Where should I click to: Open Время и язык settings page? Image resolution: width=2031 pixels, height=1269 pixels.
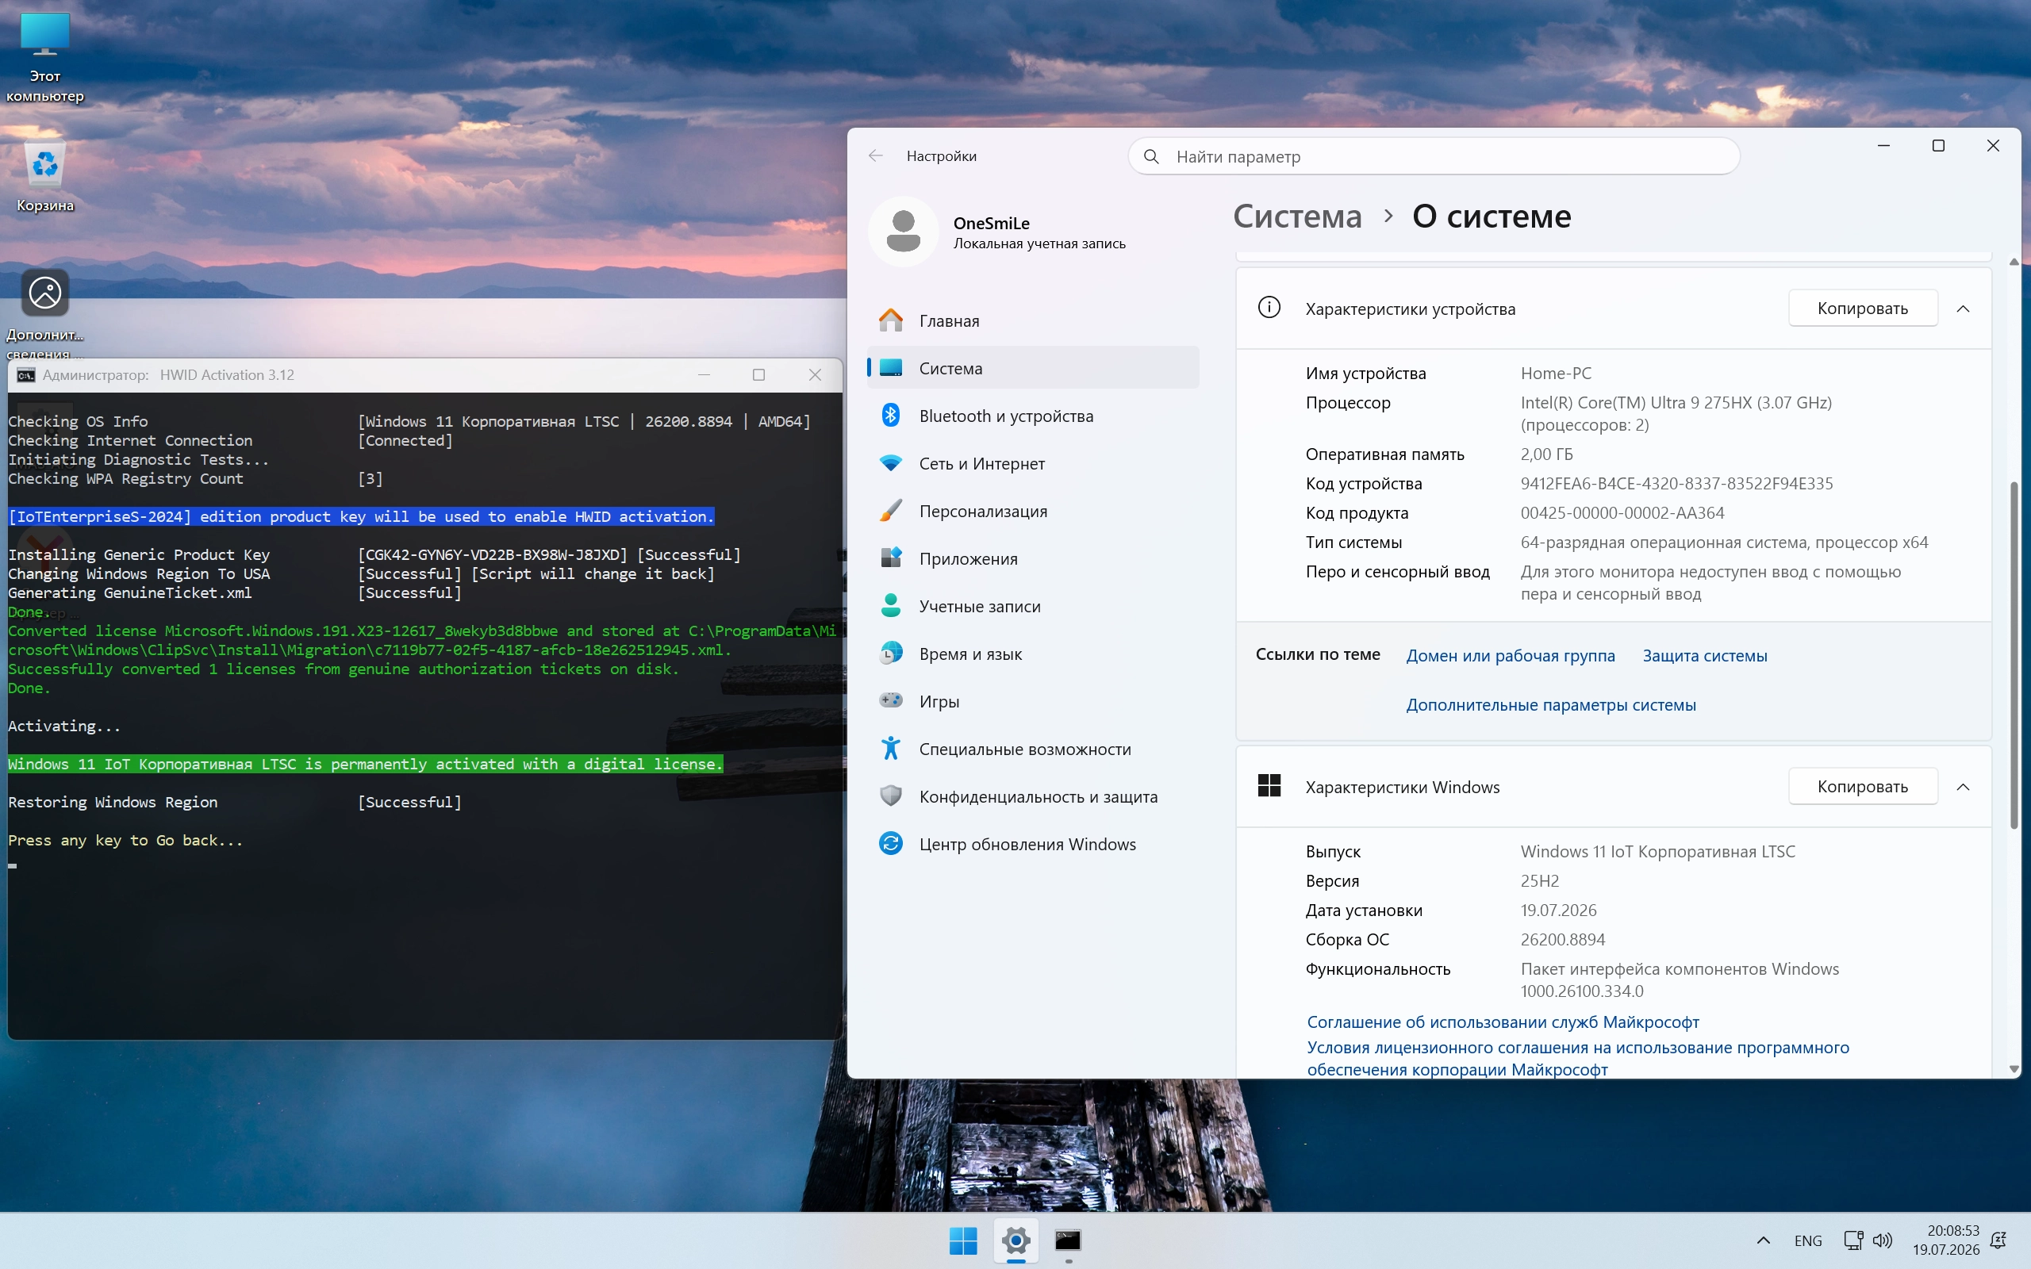[1032, 654]
